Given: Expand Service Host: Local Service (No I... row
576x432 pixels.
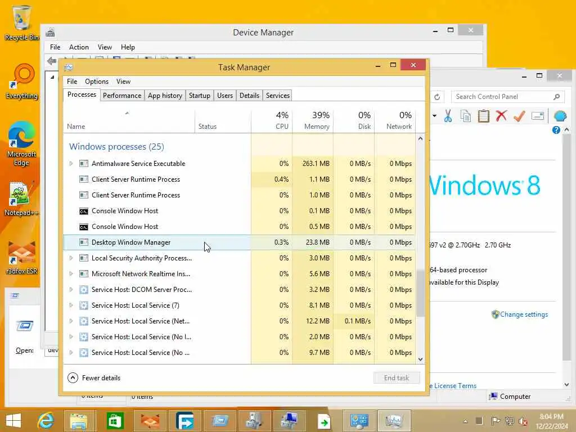Looking at the screenshot, I should (71, 337).
